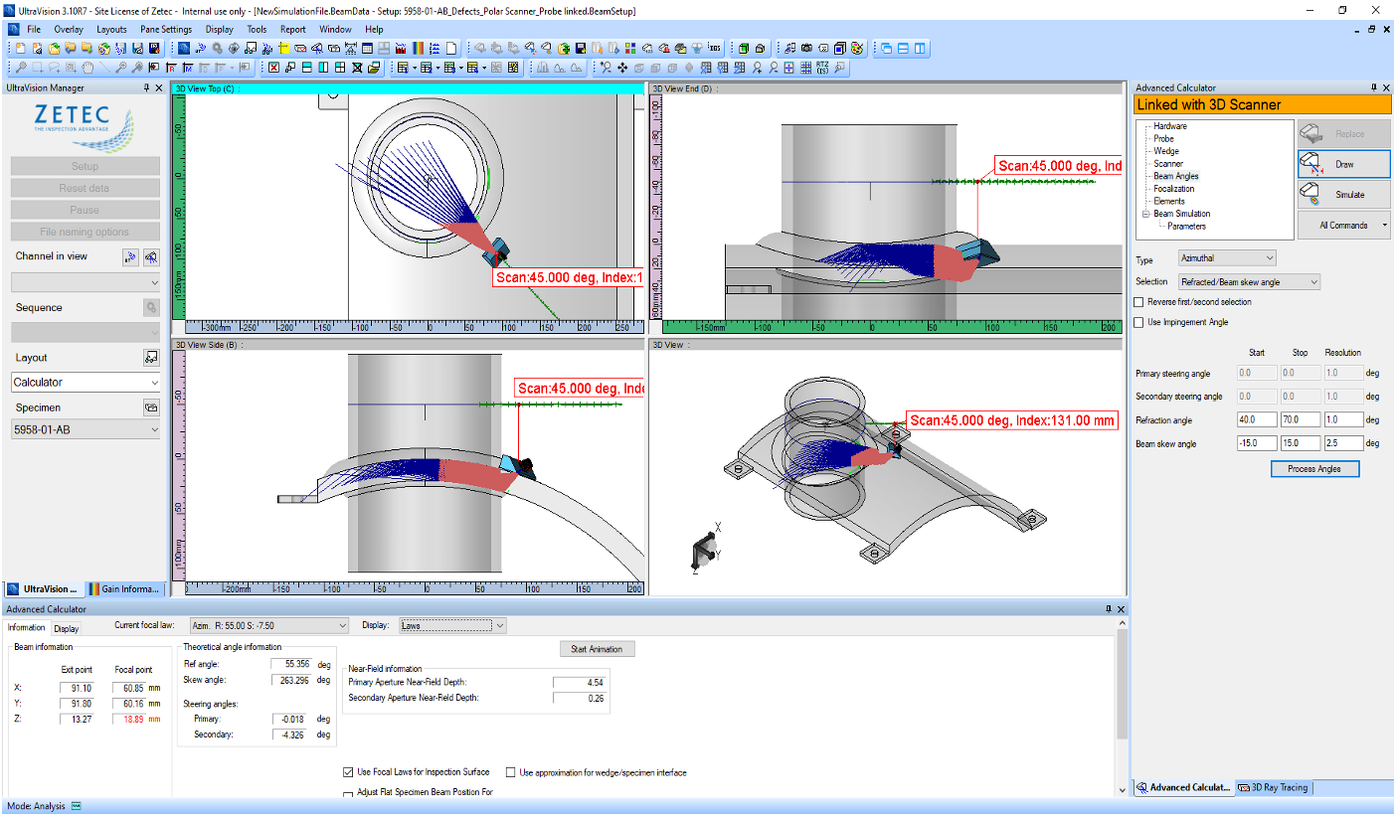Click the blank page icon in top toolbar
The height and width of the screenshot is (815, 1394).
(x=451, y=48)
